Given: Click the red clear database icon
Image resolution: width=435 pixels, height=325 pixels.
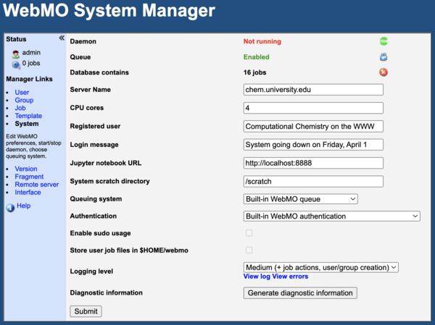Looking at the screenshot, I should pyautogui.click(x=384, y=72).
